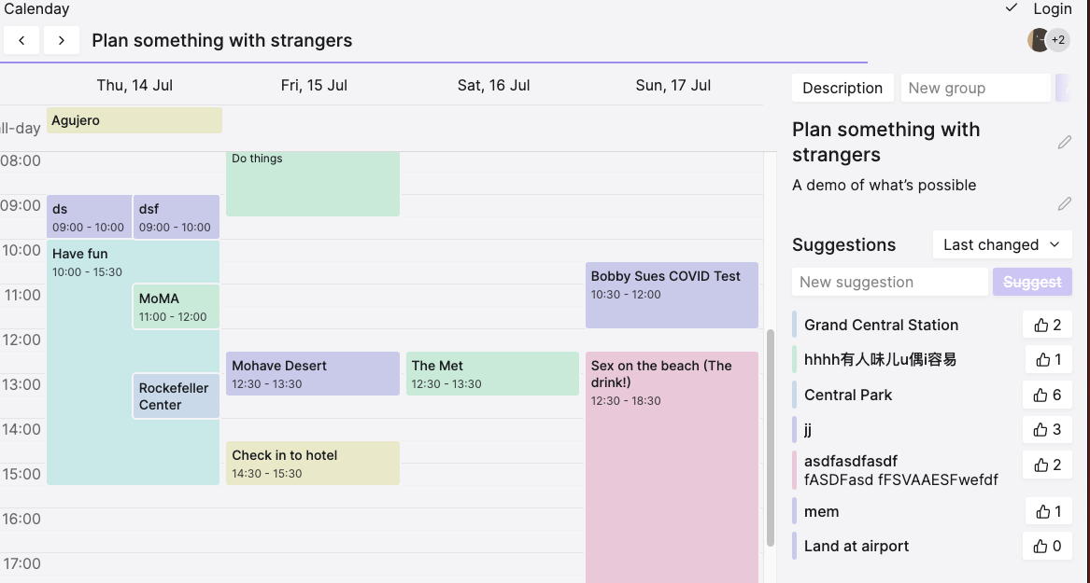Click the pencil icon beside the title
The height and width of the screenshot is (583, 1090).
[1064, 143]
